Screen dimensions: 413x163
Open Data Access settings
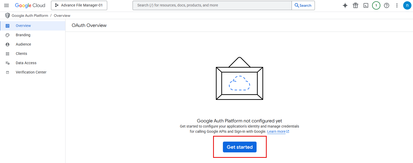pos(26,63)
